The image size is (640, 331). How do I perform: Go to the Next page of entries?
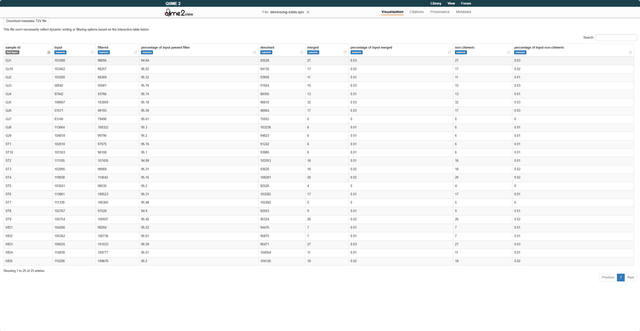(630, 277)
